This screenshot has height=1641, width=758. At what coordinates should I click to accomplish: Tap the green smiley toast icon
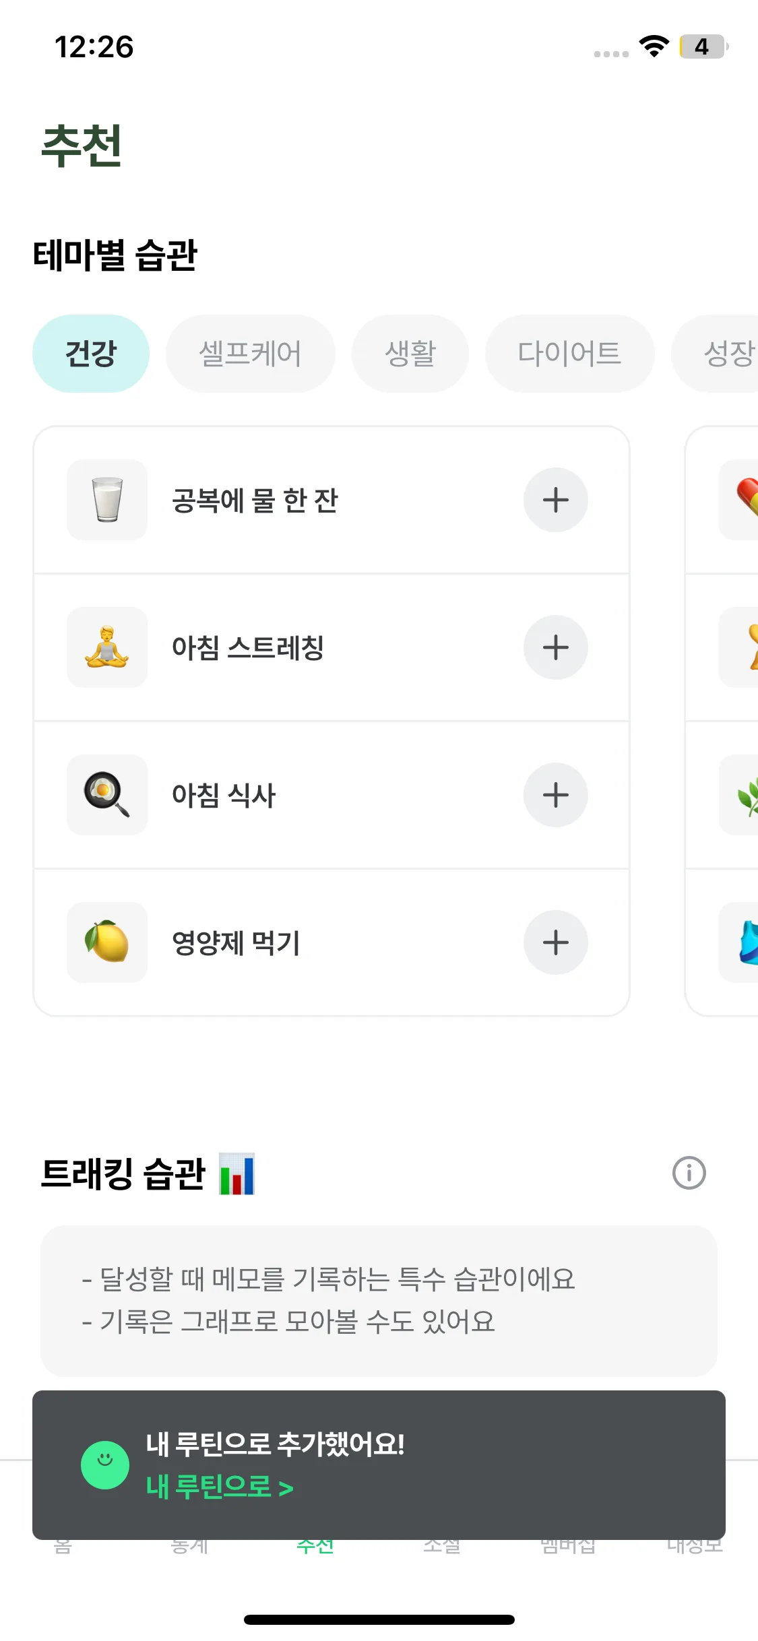[105, 1465]
